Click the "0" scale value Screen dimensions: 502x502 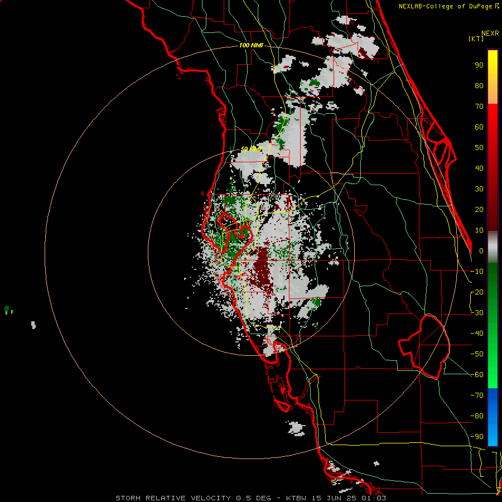(x=481, y=250)
